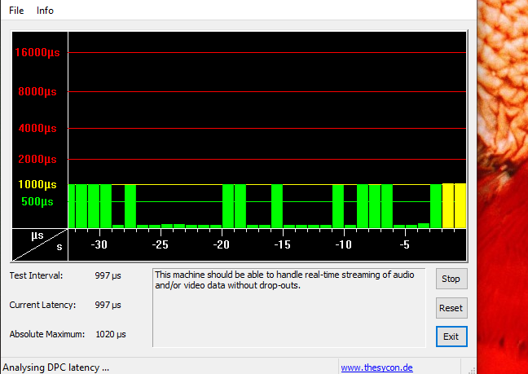Click the real-time streaming message text box
Viewport: 528px width, 374px height.
tap(288, 307)
